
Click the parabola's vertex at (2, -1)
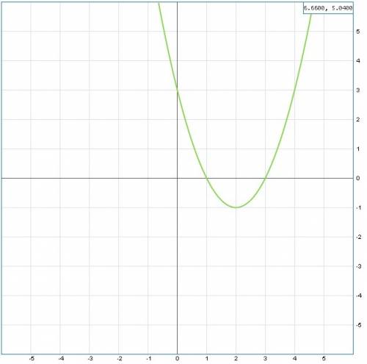click(236, 207)
